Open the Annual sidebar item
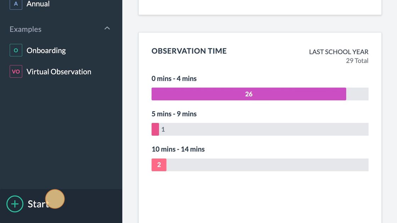This screenshot has height=223, width=397. 38,4
